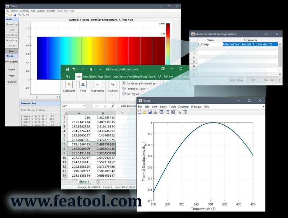Click OK in Model Constants dialog

[253, 80]
